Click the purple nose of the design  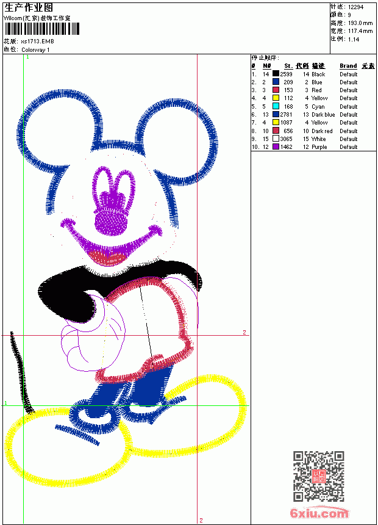click(111, 222)
